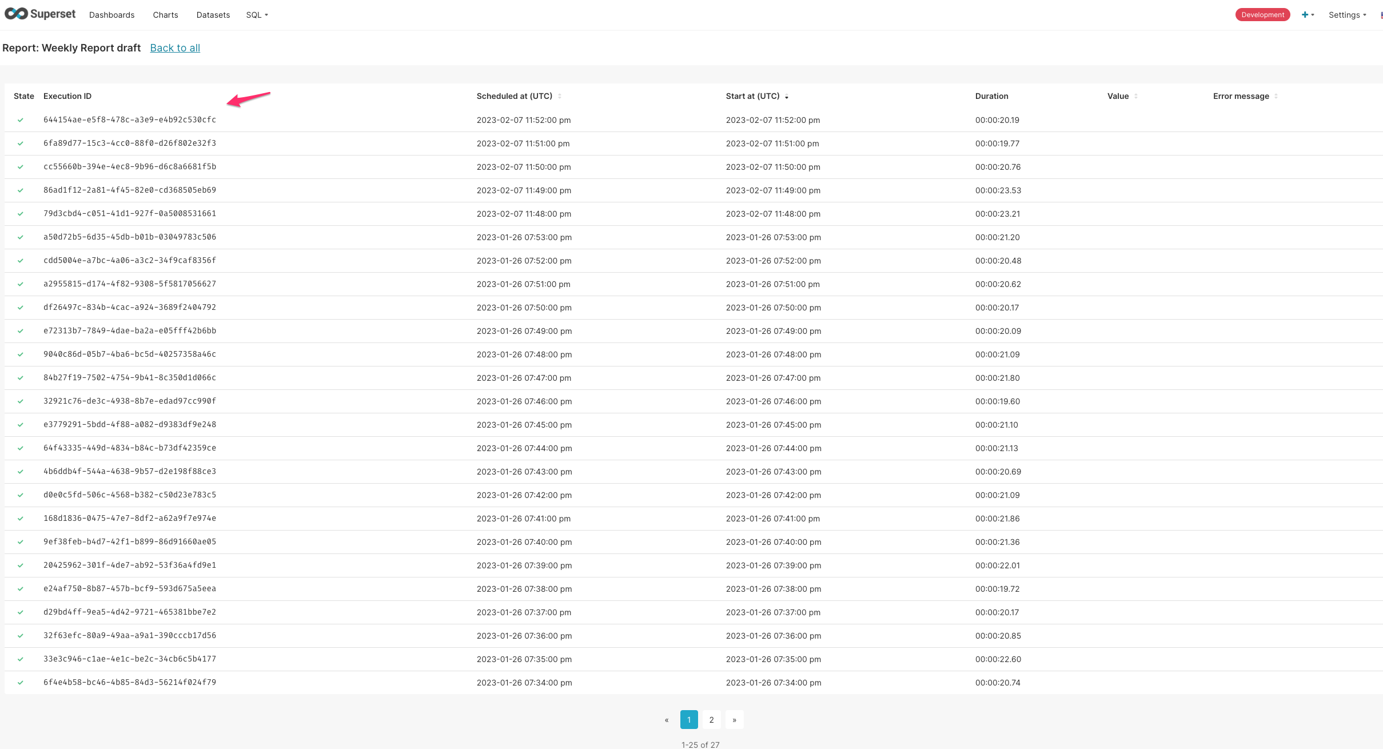Click the Superset logo
The image size is (1383, 749).
tap(40, 14)
